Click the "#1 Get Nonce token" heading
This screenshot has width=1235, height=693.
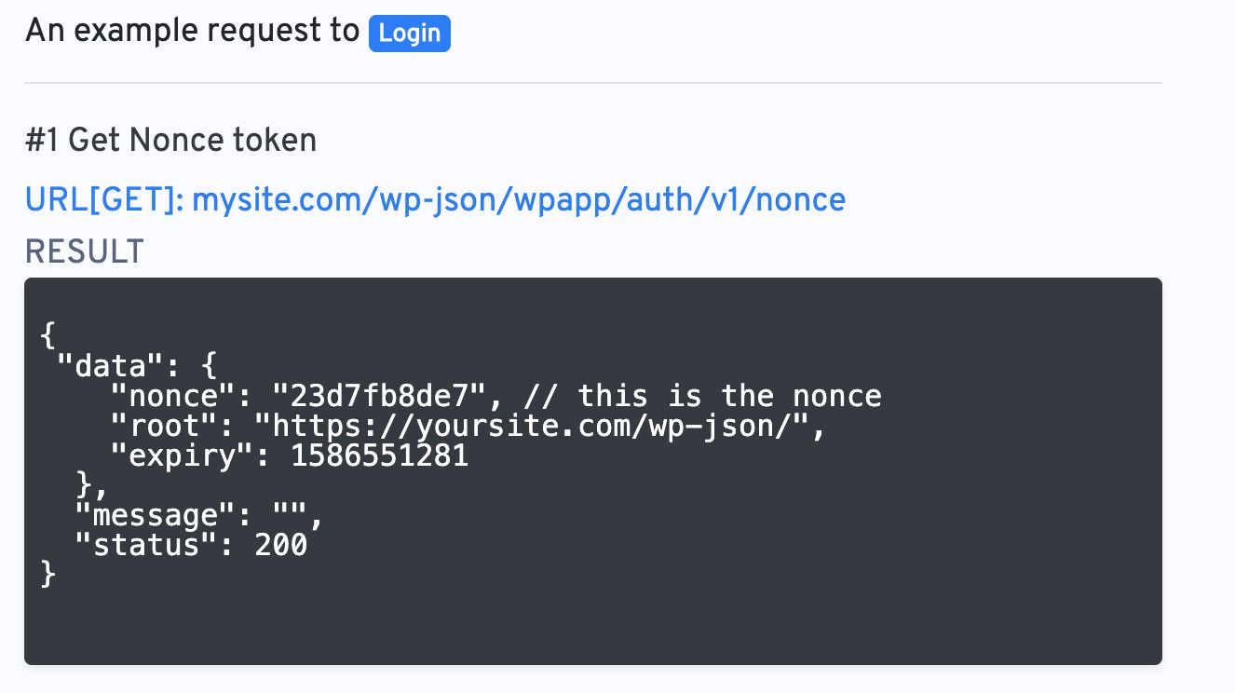[x=171, y=141]
